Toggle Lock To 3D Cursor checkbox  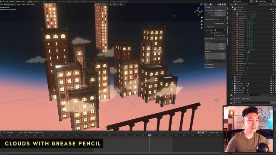[215, 33]
